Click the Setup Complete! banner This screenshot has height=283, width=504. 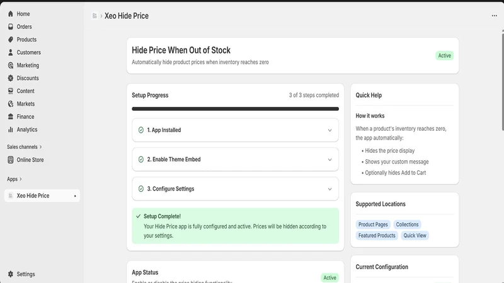pos(235,226)
